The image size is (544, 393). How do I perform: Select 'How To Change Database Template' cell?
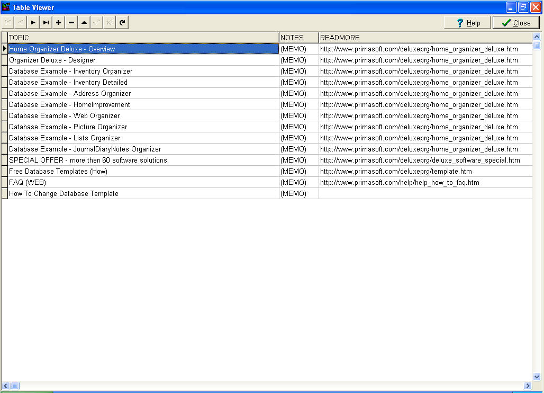pyautogui.click(x=143, y=193)
